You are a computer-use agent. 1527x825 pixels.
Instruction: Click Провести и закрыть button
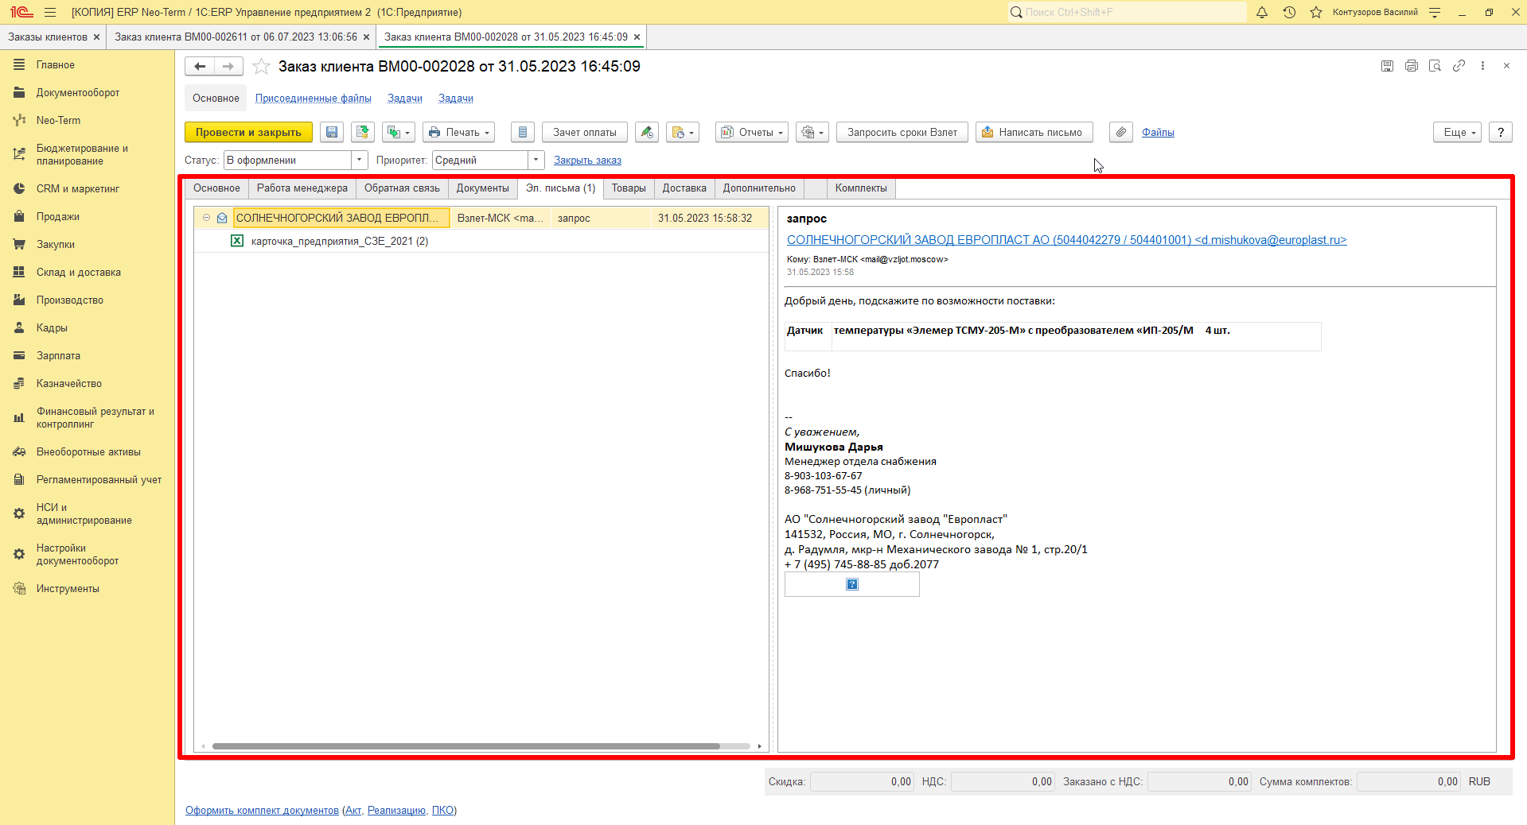click(248, 133)
